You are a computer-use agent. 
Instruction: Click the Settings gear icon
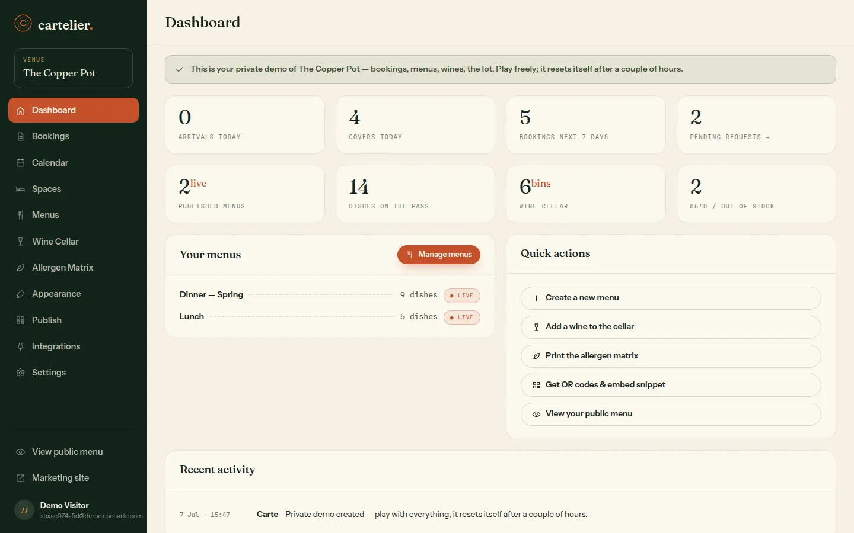pyautogui.click(x=21, y=373)
